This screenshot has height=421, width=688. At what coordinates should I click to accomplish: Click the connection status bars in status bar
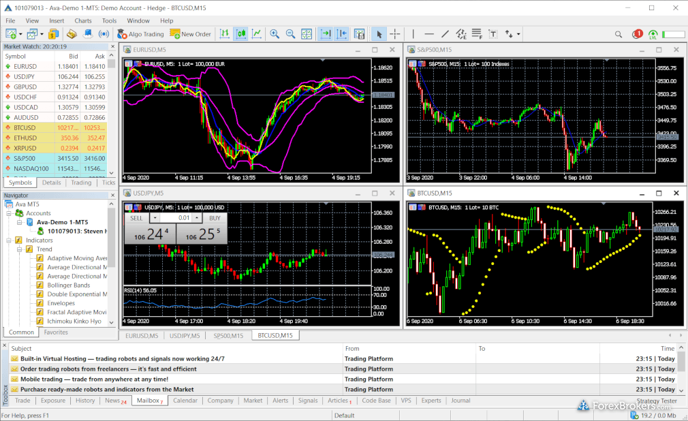tap(634, 416)
